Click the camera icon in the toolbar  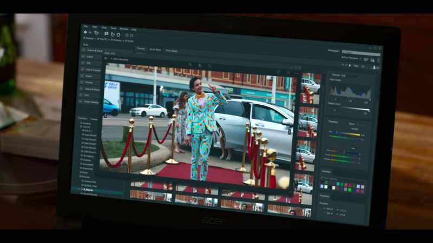pos(106,33)
